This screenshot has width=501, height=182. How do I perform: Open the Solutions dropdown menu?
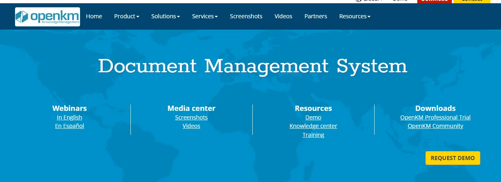tap(166, 16)
